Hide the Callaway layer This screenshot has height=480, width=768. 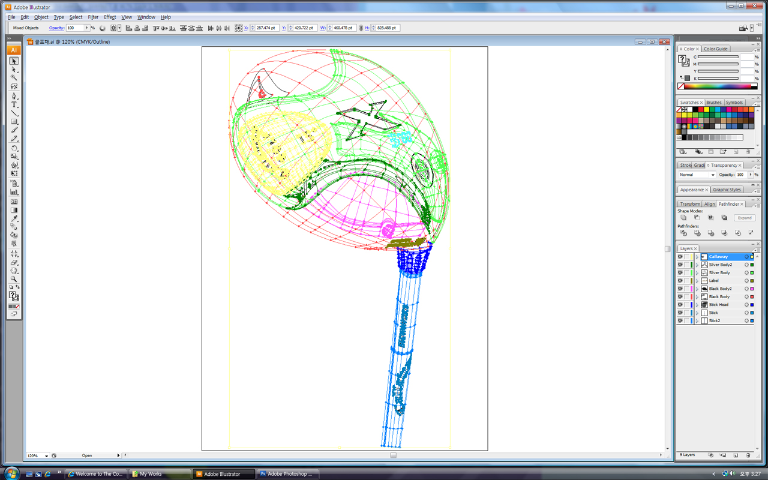[x=680, y=257]
